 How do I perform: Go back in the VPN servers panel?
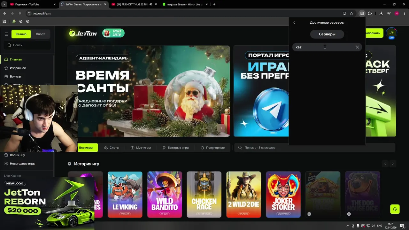[294, 23]
